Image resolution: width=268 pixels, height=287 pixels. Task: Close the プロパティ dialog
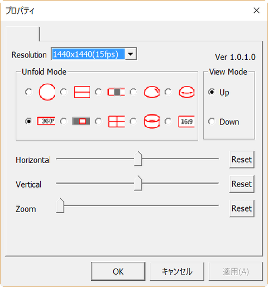pyautogui.click(x=256, y=11)
